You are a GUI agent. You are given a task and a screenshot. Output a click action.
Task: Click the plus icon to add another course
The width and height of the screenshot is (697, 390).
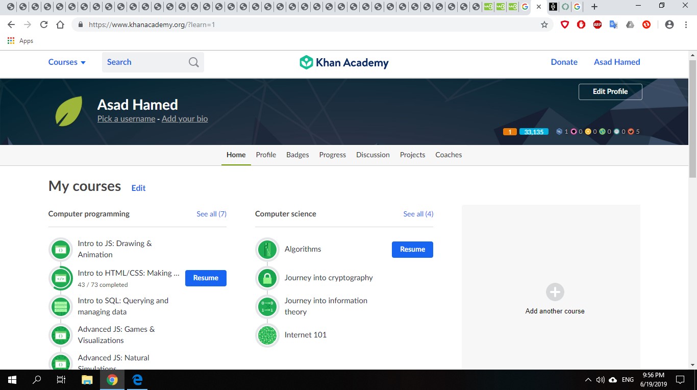555,292
